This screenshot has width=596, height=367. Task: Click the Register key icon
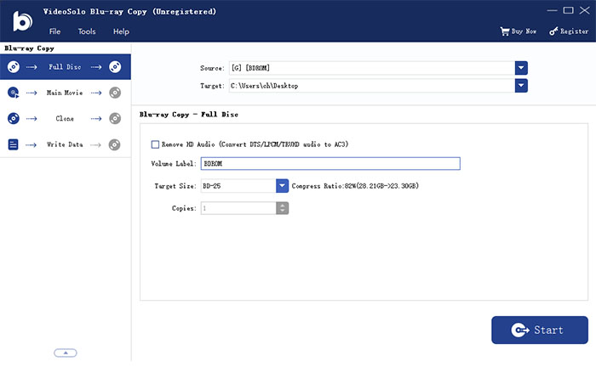pyautogui.click(x=553, y=31)
